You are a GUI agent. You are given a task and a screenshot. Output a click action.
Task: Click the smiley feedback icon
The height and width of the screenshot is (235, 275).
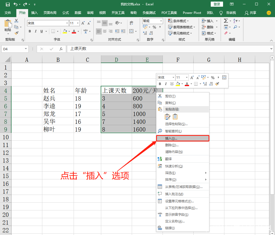pyautogui.click(x=269, y=13)
